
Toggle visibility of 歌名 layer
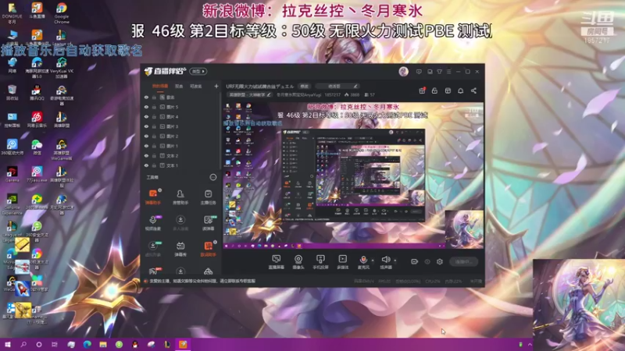click(x=146, y=97)
